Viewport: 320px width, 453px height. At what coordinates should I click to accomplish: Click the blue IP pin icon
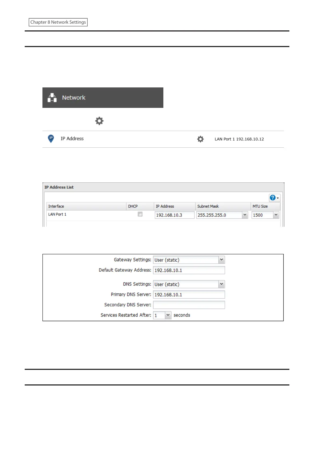click(x=51, y=139)
